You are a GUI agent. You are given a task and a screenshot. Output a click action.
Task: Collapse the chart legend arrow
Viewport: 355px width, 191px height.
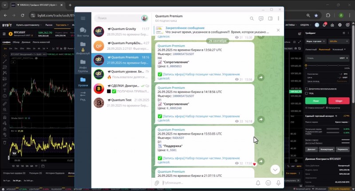point(13,62)
